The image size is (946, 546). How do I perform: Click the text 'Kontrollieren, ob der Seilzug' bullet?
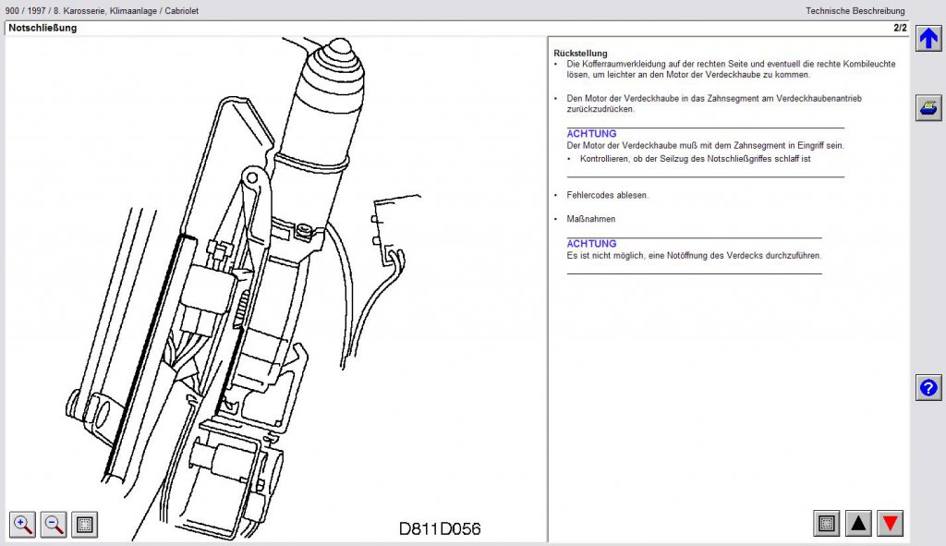pyautogui.click(x=695, y=159)
